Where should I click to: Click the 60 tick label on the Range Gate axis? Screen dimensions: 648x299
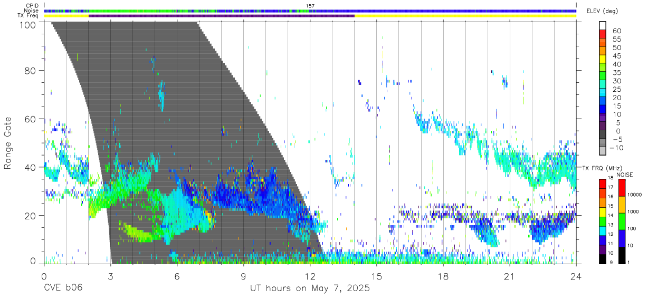31,119
